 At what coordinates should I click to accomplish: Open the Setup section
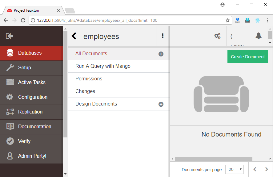point(31,68)
